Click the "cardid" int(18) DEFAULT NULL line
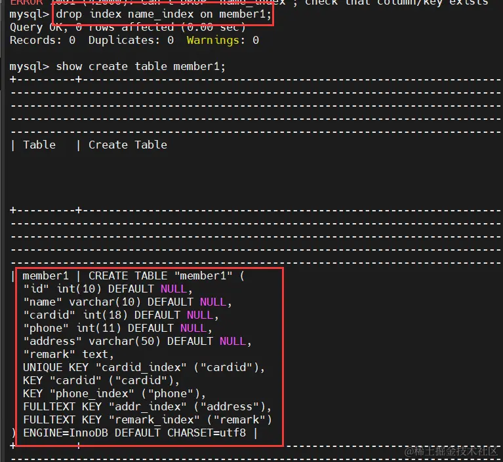Screen dimensions: 503x462 pos(121,315)
